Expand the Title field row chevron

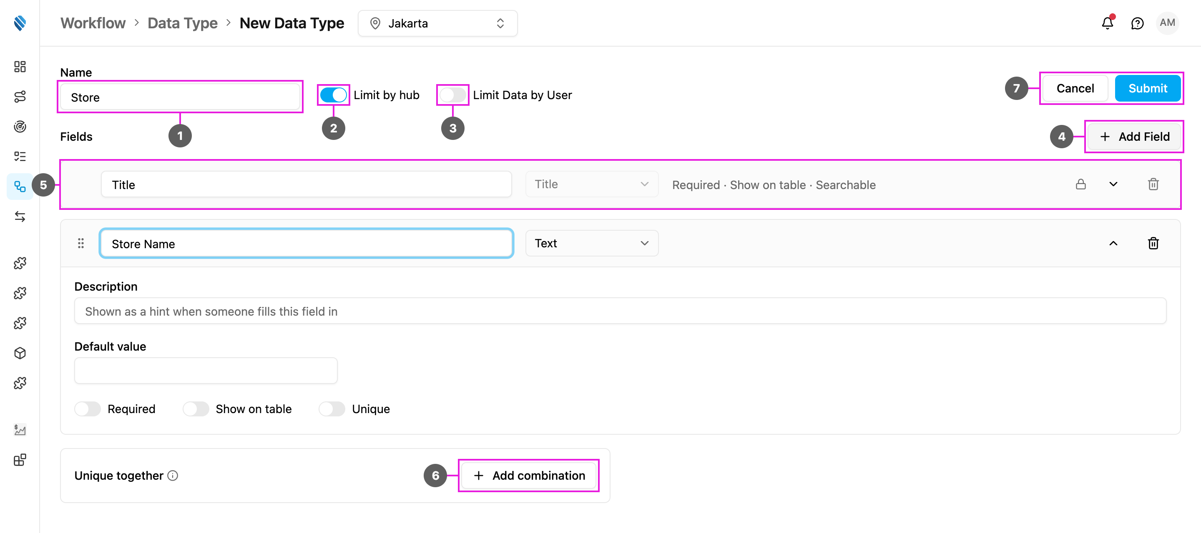[x=1113, y=184]
